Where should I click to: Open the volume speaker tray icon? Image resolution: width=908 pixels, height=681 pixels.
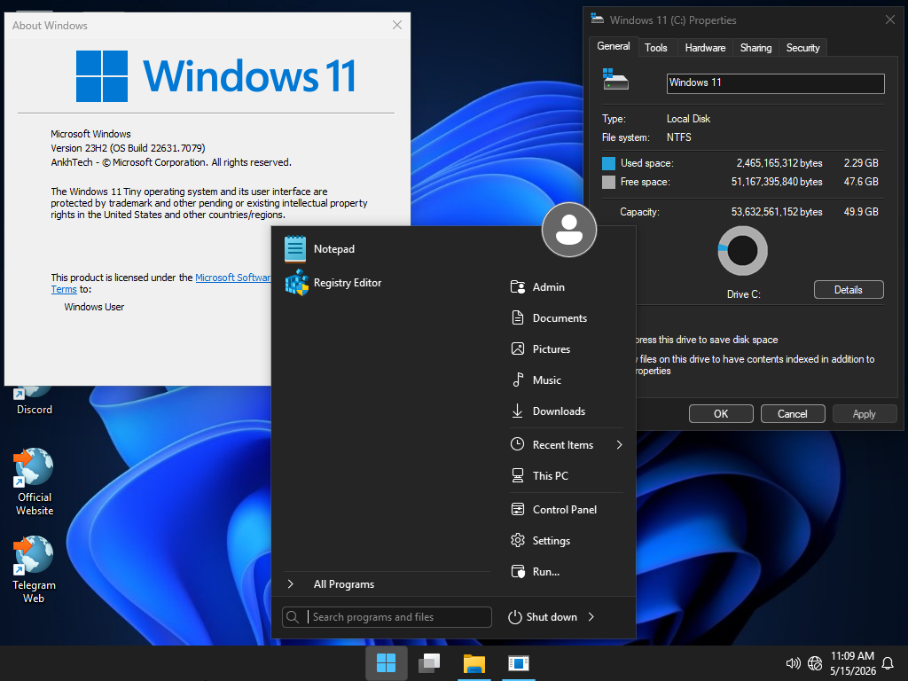[793, 663]
